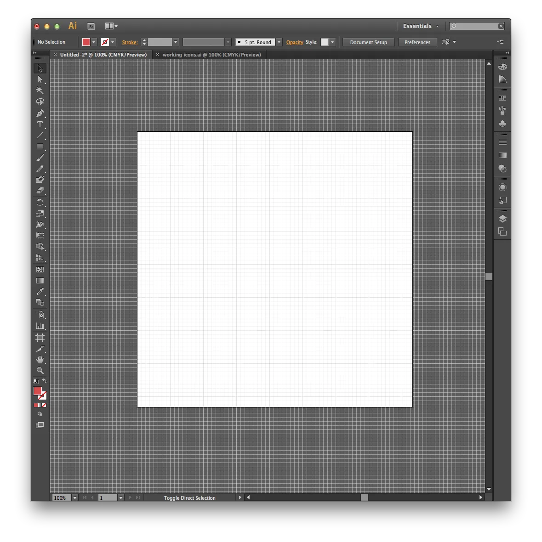Select the Blend tool

pos(40,303)
